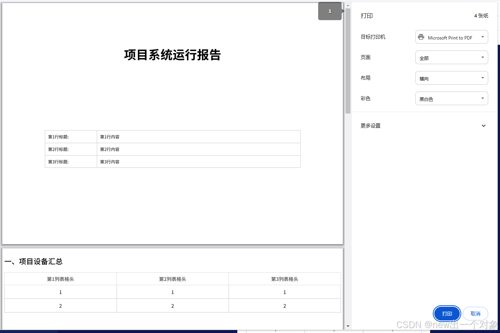Image resolution: width=500 pixels, height=333 pixels.
Task: Click the 4 张纸 sheet count label
Action: pos(481,16)
